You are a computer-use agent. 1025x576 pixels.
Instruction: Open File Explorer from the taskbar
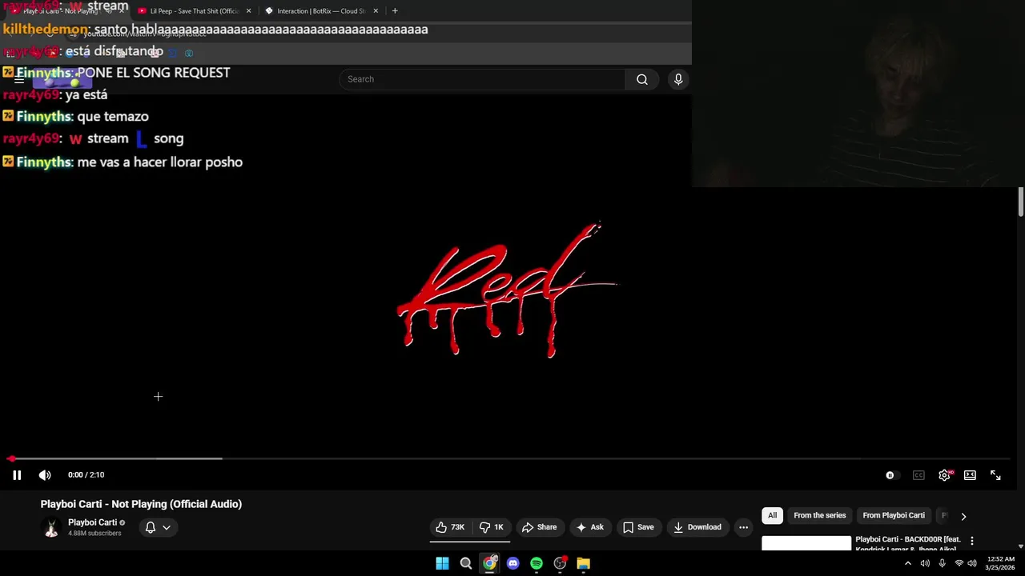click(x=584, y=563)
